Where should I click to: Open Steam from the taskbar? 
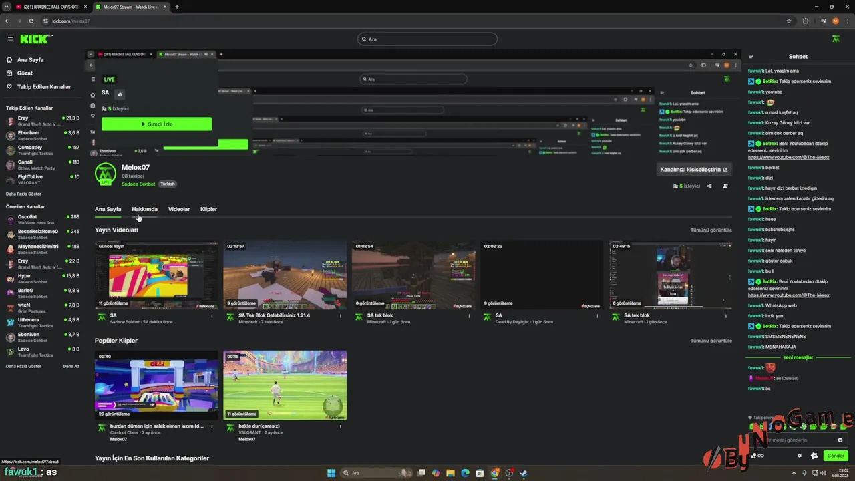524,473
